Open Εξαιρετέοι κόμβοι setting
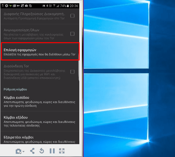Image resolution: width=175 pixels, height=157 pixels. coord(40,138)
